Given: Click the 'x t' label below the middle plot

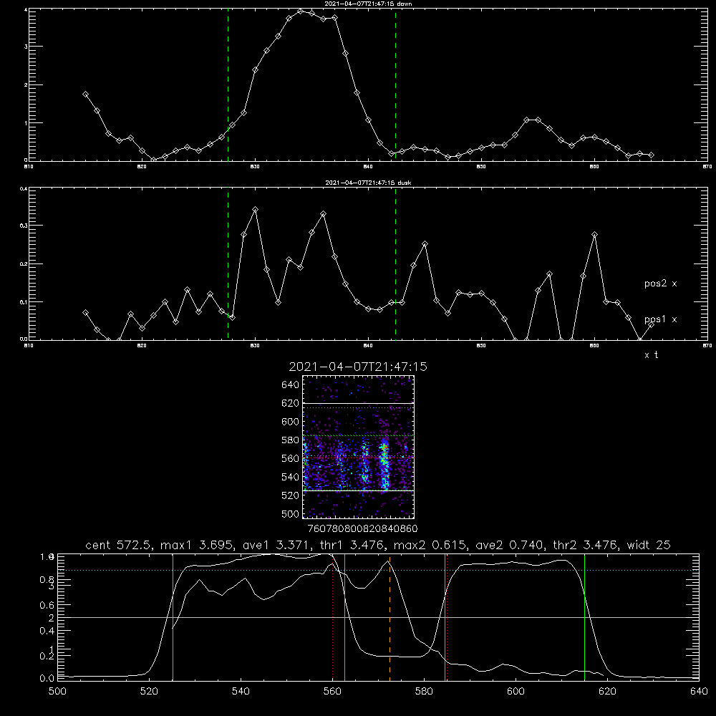Looking at the screenshot, I should pos(651,355).
